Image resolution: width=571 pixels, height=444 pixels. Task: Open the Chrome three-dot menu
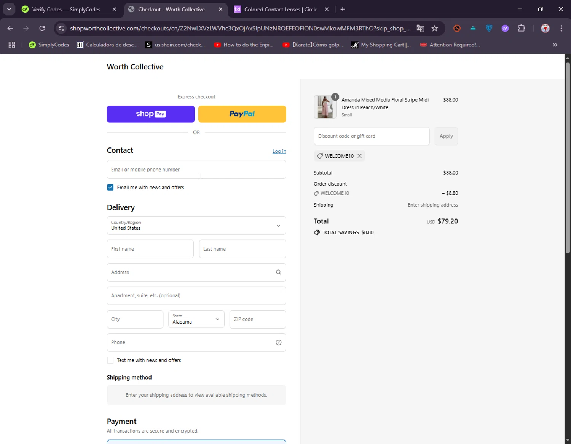(x=561, y=28)
